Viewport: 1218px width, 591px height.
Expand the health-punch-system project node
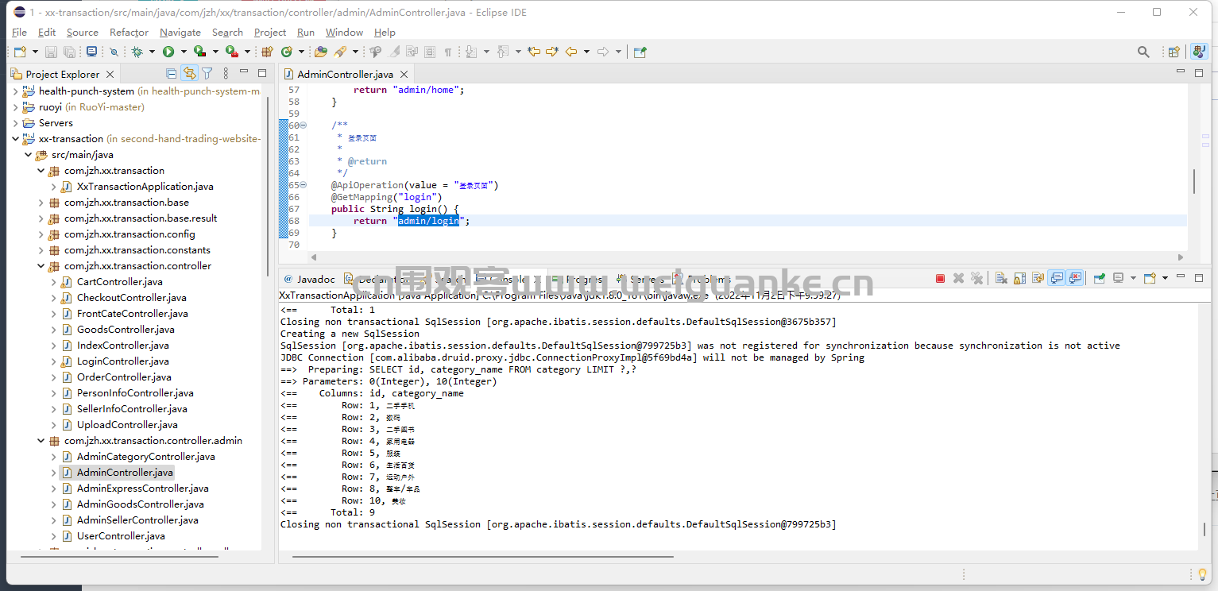pos(15,91)
